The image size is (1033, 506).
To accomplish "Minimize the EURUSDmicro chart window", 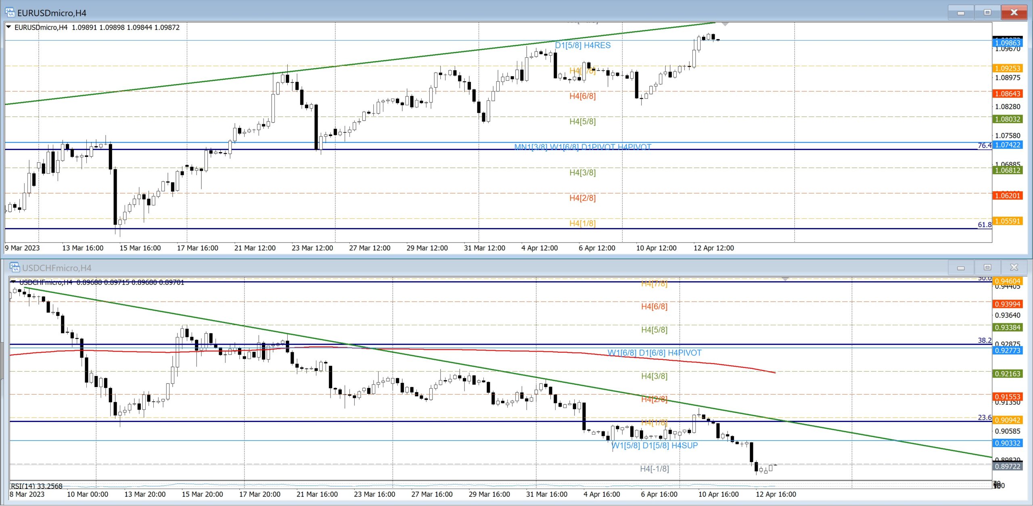I will [x=961, y=13].
